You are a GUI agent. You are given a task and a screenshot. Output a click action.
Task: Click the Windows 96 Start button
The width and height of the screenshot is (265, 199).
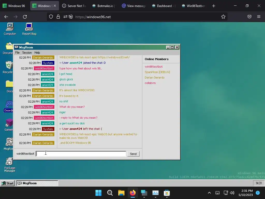pyautogui.click(x=8, y=183)
